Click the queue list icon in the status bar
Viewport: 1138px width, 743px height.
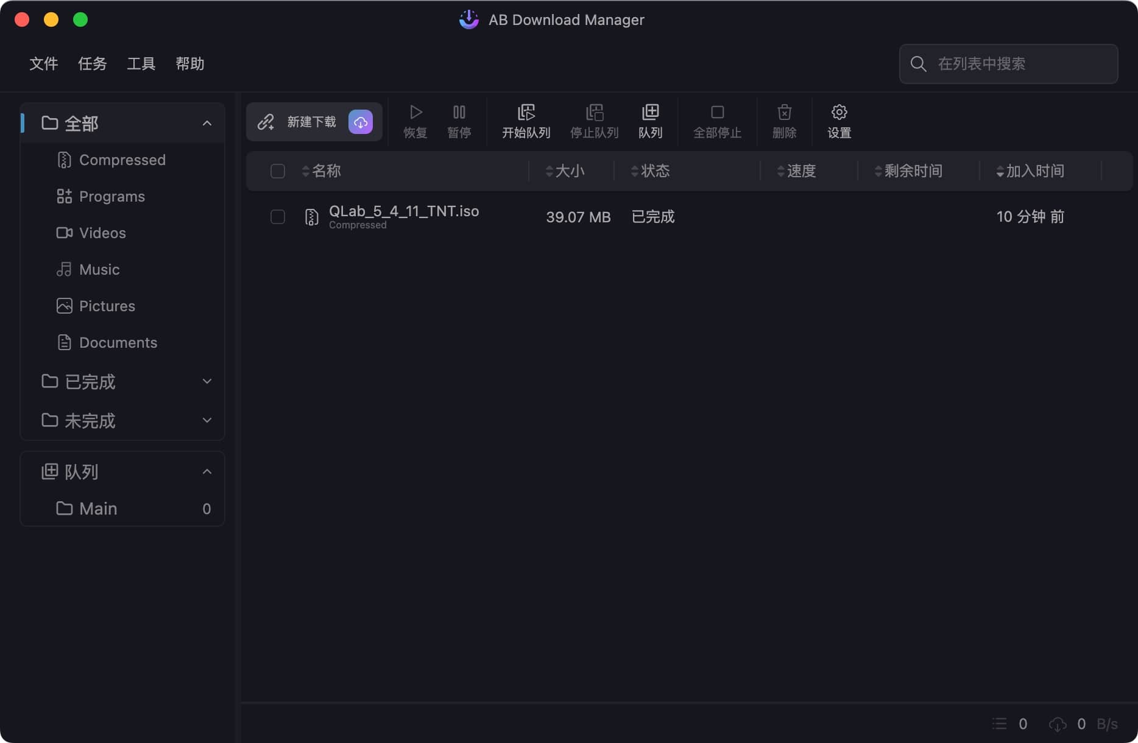pyautogui.click(x=999, y=724)
